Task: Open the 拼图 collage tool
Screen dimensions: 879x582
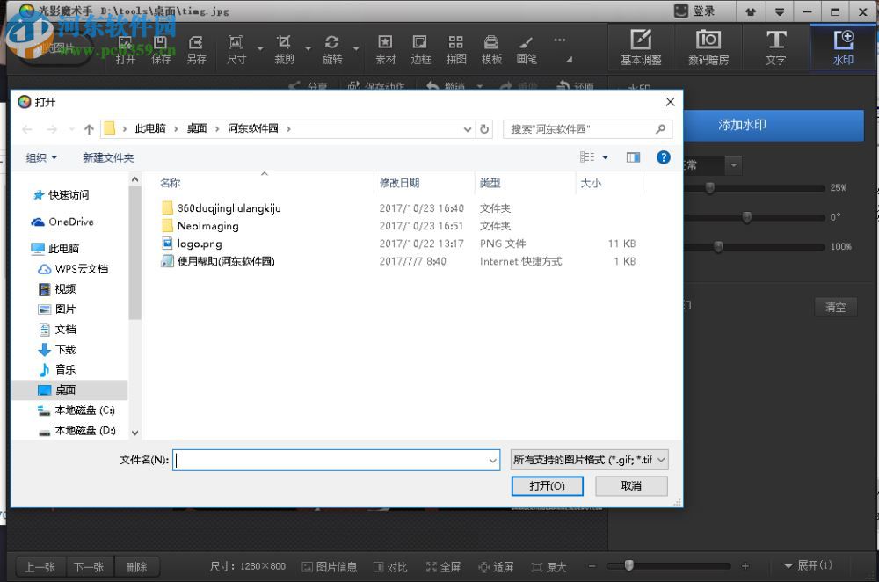Action: pyautogui.click(x=455, y=48)
